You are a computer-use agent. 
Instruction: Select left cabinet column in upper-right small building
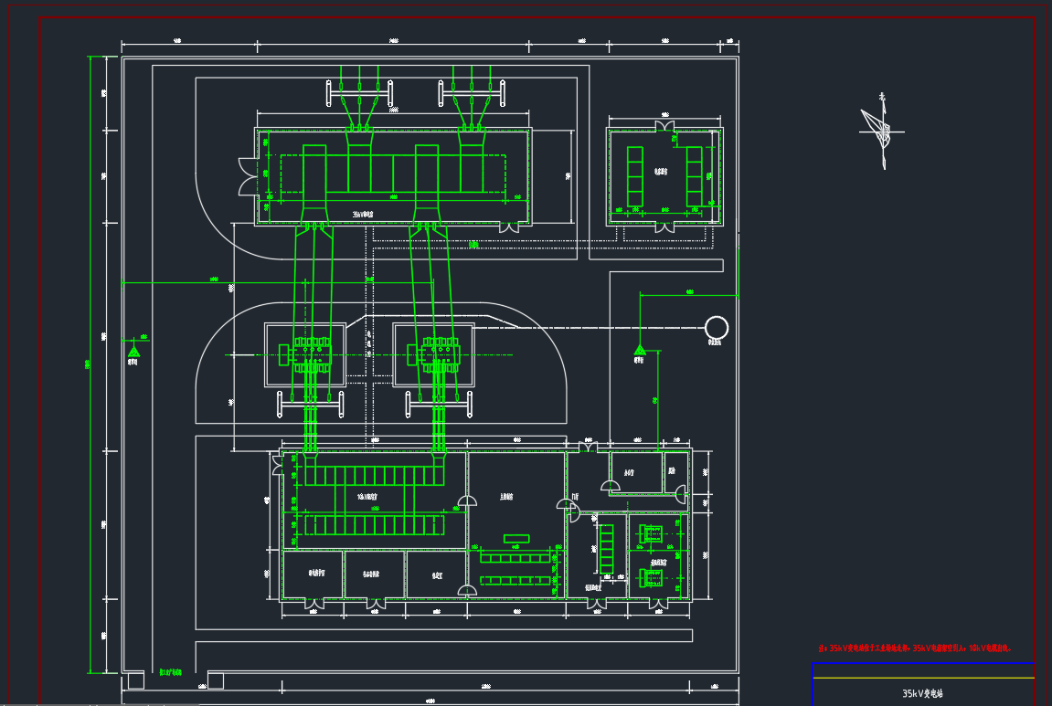coord(634,176)
